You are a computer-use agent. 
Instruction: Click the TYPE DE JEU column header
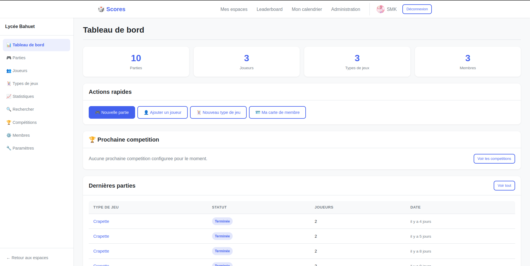(x=106, y=207)
